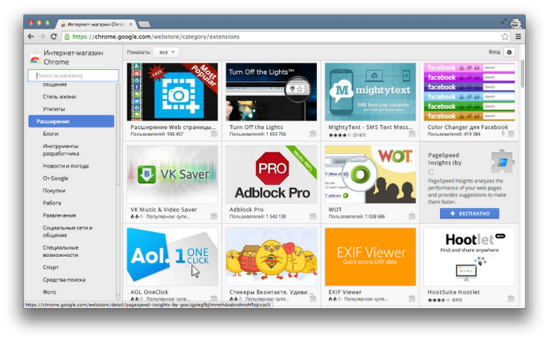Click the fullscreen arrows icon in the title bar

pyautogui.click(x=504, y=21)
